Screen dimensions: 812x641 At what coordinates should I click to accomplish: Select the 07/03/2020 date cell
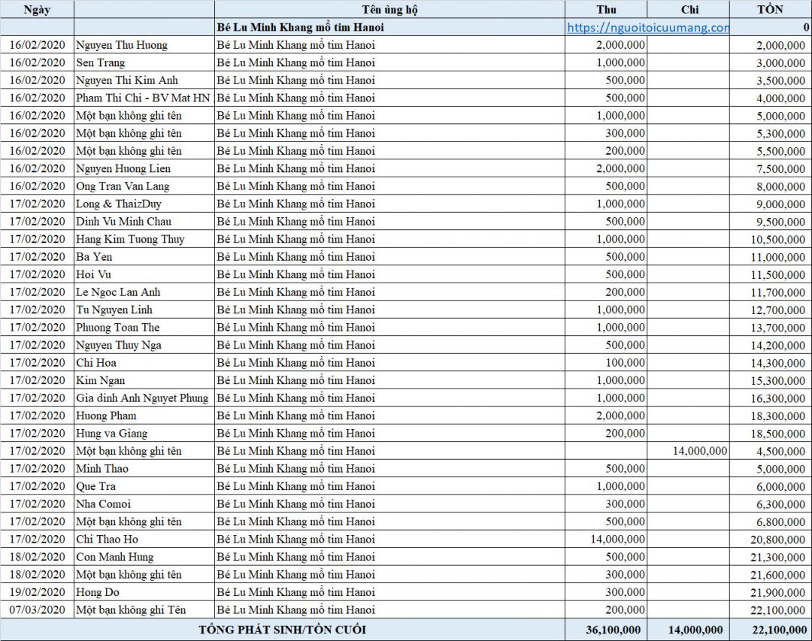coord(37,609)
